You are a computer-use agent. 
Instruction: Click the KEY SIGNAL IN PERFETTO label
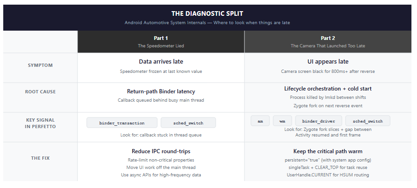pos(40,123)
